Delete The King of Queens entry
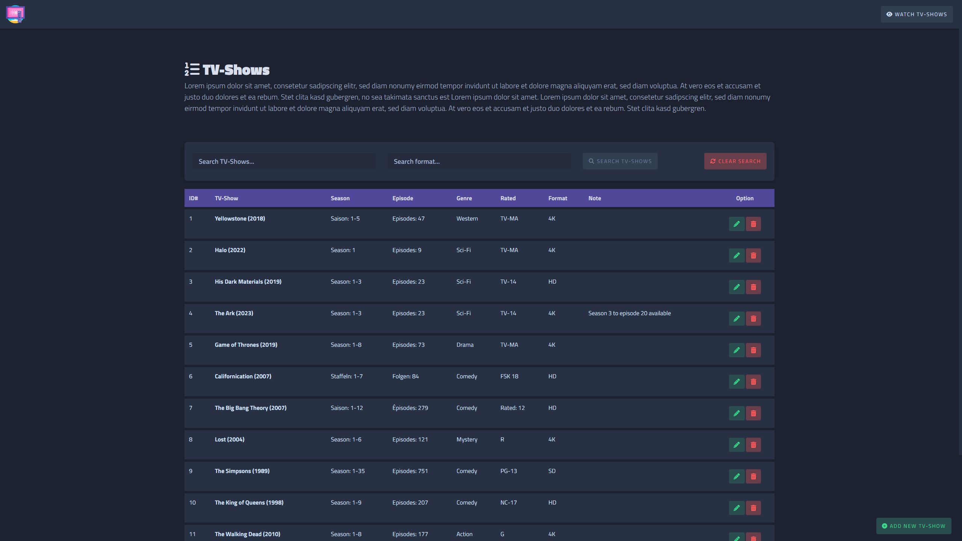Screen dimensions: 962x541 pyautogui.click(x=753, y=508)
